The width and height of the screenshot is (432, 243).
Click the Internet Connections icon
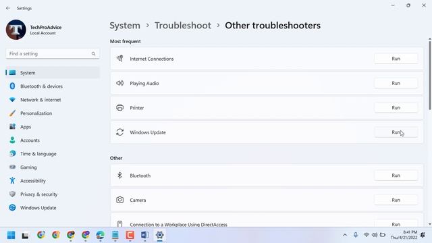120,59
